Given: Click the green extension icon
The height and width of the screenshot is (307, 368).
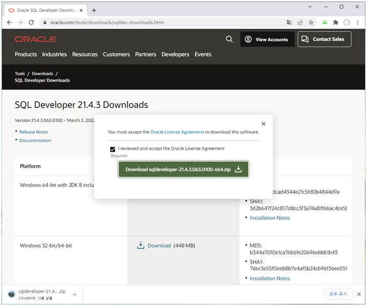Looking at the screenshot, I should click(x=325, y=22).
